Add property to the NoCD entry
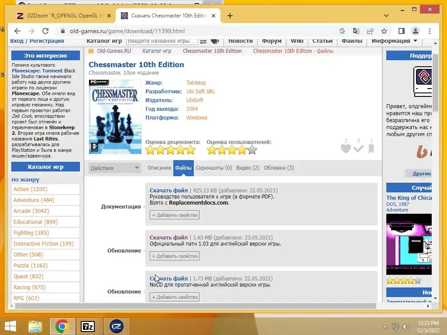The width and height of the screenshot is (447, 335). [x=175, y=297]
